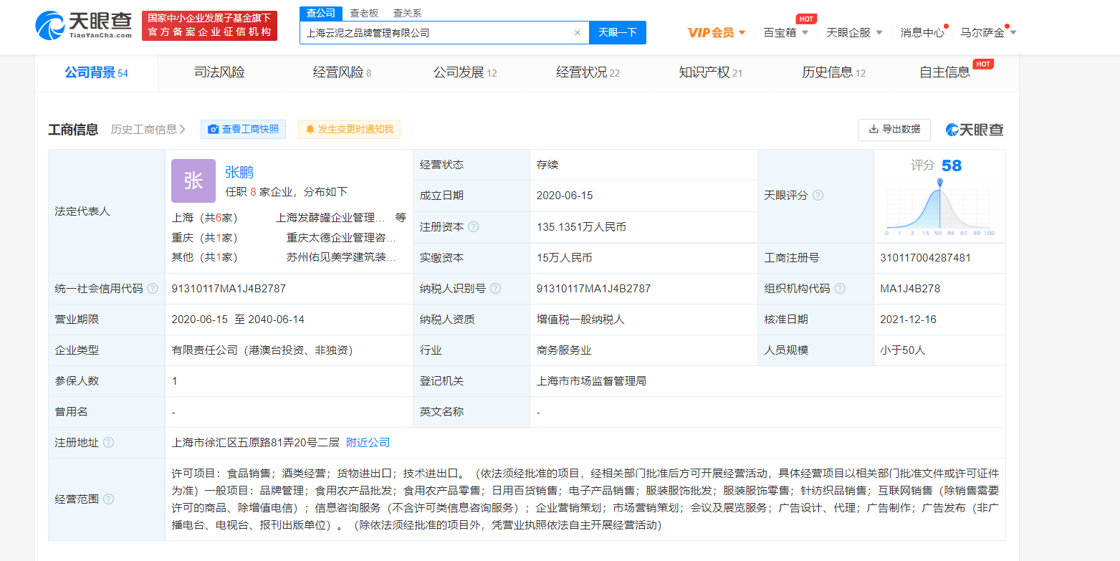Click the 导出数据 button
The height and width of the screenshot is (561, 1120).
(894, 130)
